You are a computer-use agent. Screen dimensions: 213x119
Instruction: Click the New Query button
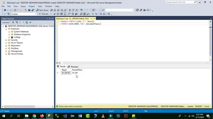[x=42, y=10]
